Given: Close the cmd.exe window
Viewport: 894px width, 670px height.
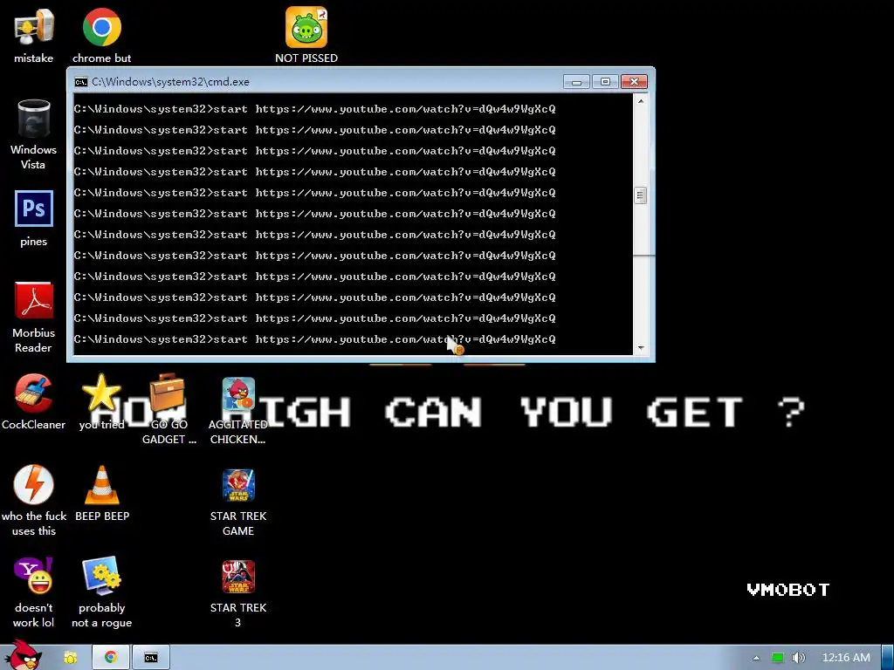Looking at the screenshot, I should click(634, 82).
